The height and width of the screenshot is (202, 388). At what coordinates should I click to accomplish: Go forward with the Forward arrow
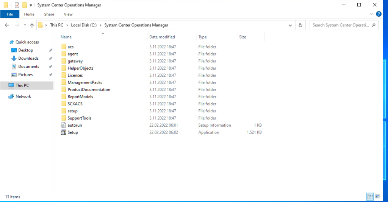[x=17, y=25]
